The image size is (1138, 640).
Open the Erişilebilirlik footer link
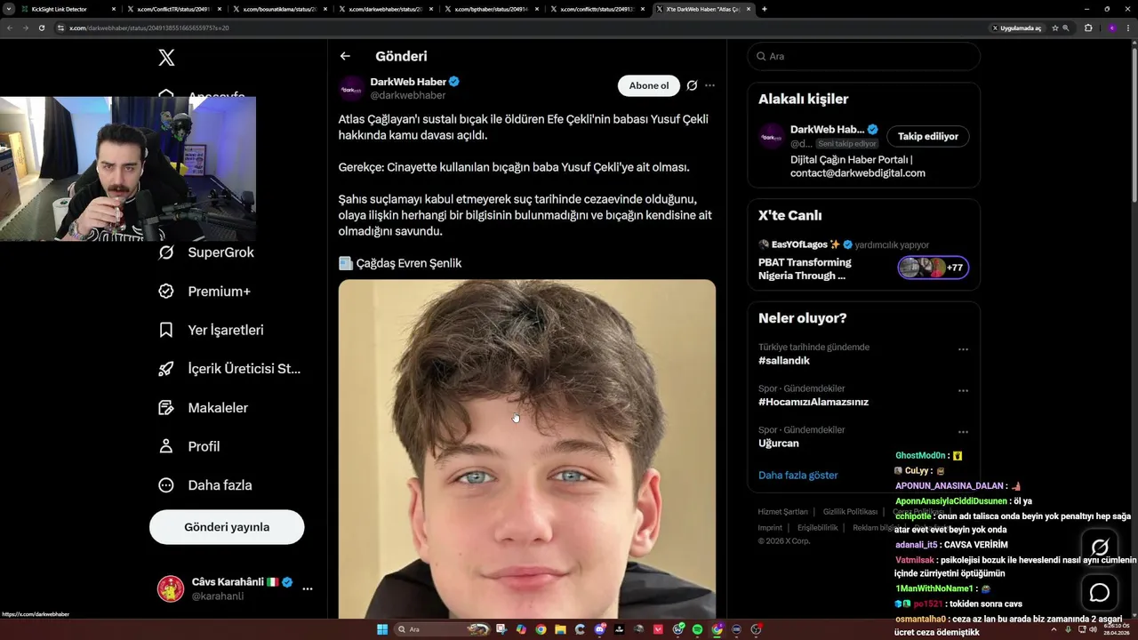click(818, 528)
